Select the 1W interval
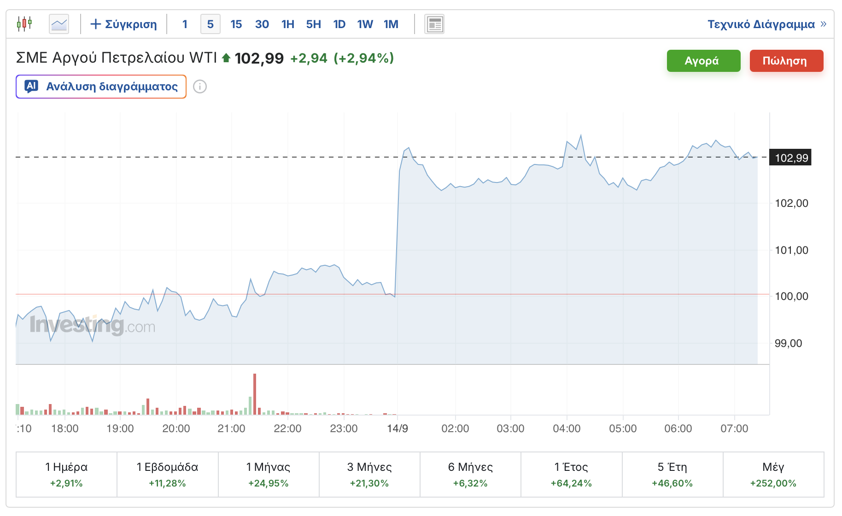Viewport: 842px width, 516px height. point(365,24)
